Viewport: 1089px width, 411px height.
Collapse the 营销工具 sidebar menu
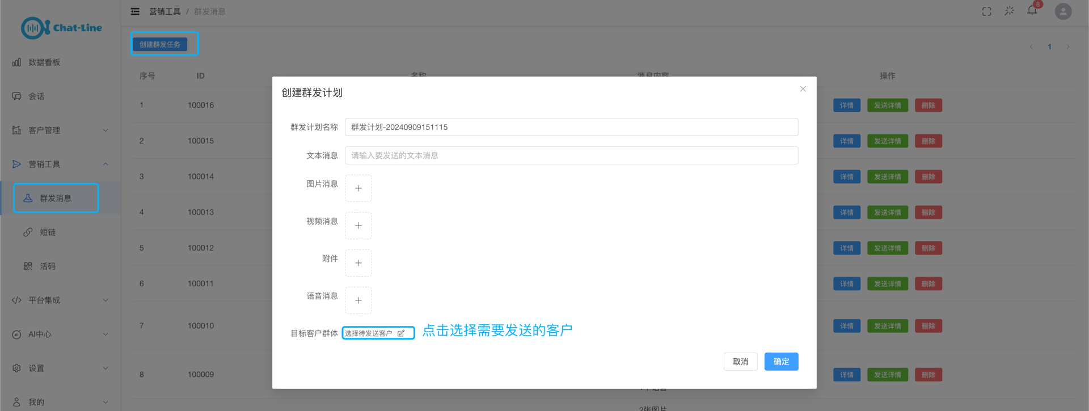(x=60, y=164)
